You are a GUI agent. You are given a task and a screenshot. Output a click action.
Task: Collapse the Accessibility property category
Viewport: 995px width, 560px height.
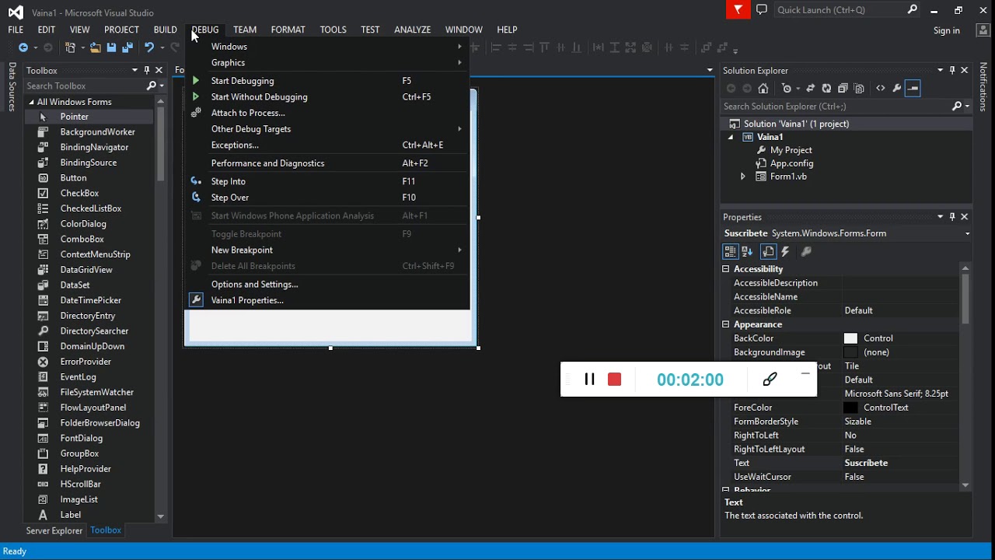pyautogui.click(x=726, y=269)
